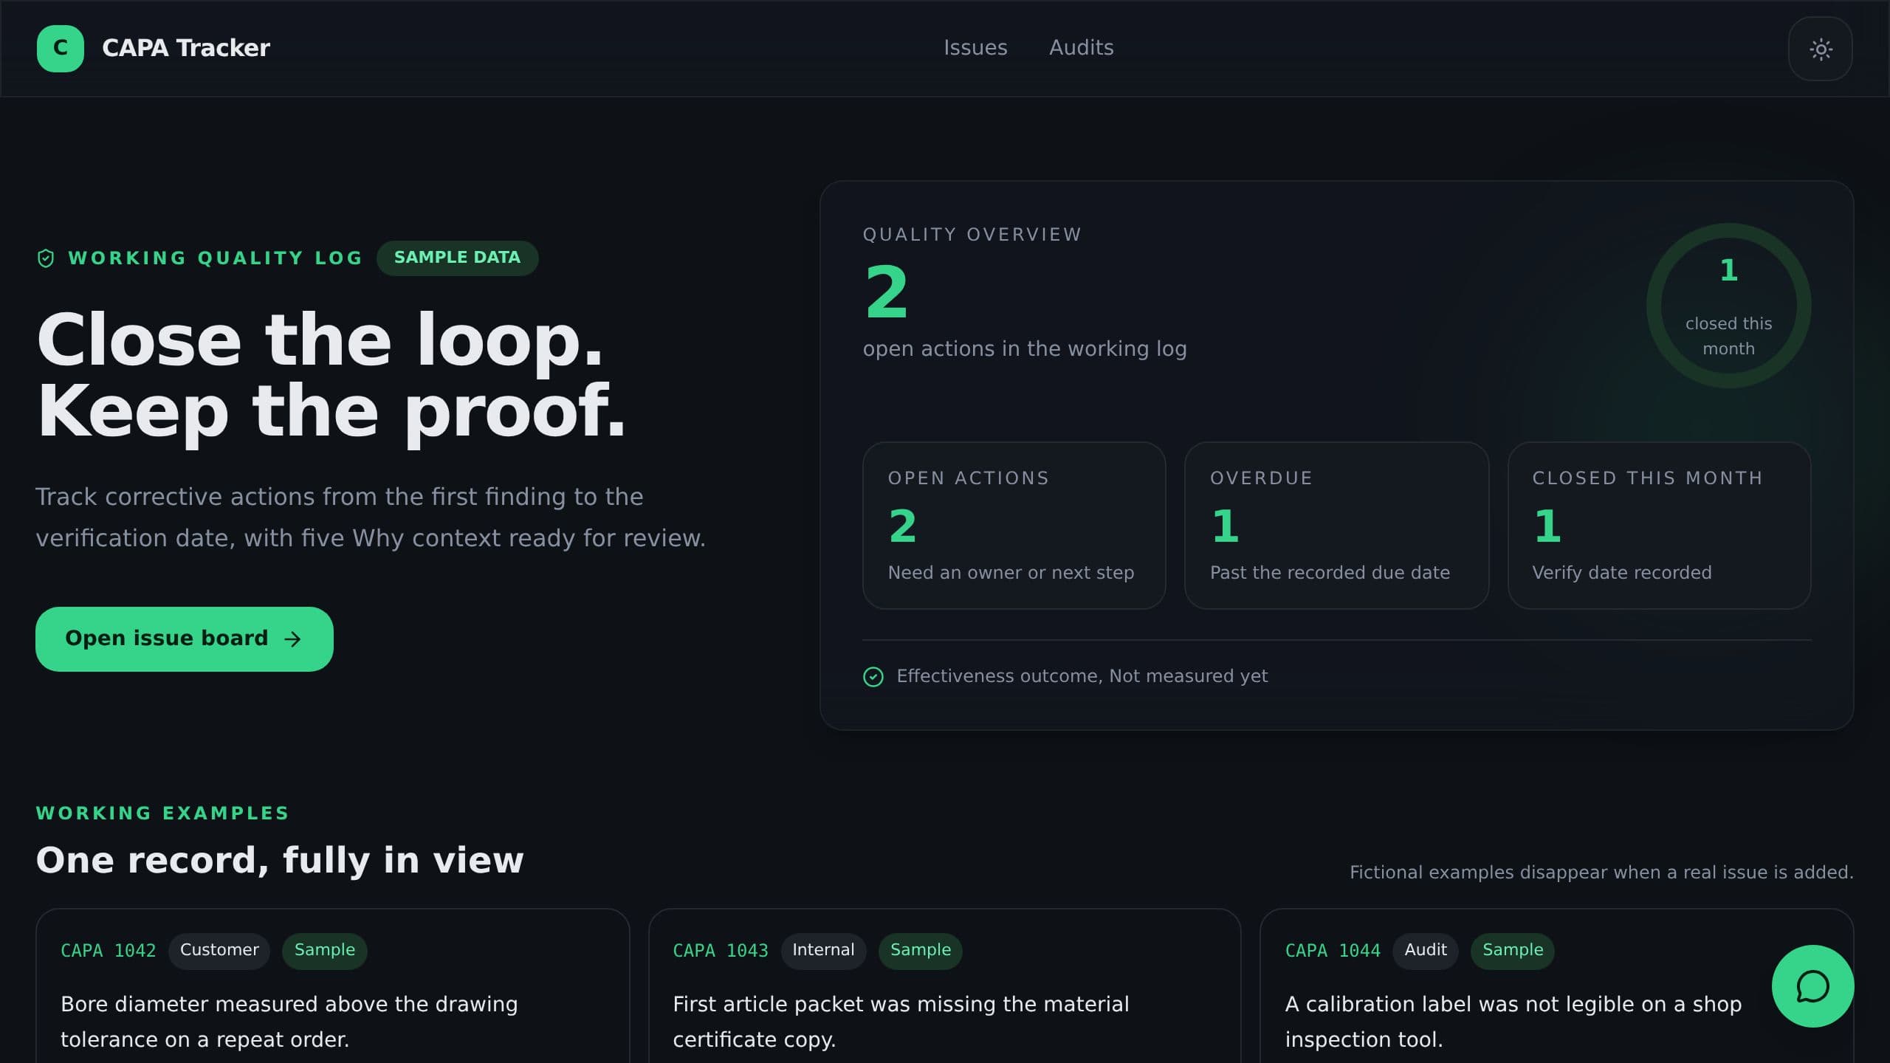The width and height of the screenshot is (1890, 1063).
Task: Open the Audits nav item
Action: pyautogui.click(x=1082, y=48)
